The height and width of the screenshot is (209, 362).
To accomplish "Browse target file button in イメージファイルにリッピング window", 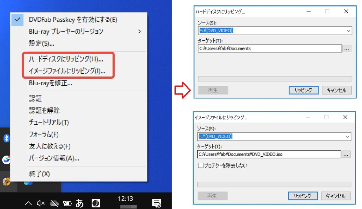I will coord(346,154).
